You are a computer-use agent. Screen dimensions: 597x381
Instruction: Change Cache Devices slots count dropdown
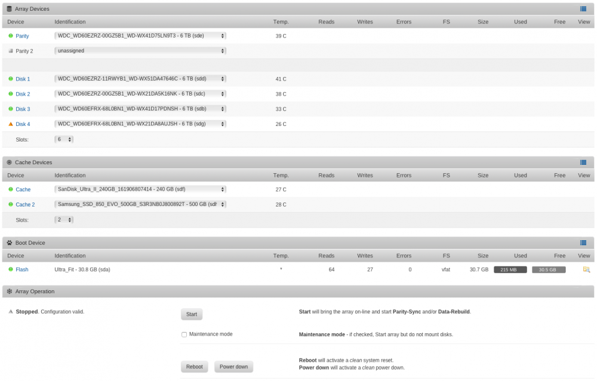[64, 220]
